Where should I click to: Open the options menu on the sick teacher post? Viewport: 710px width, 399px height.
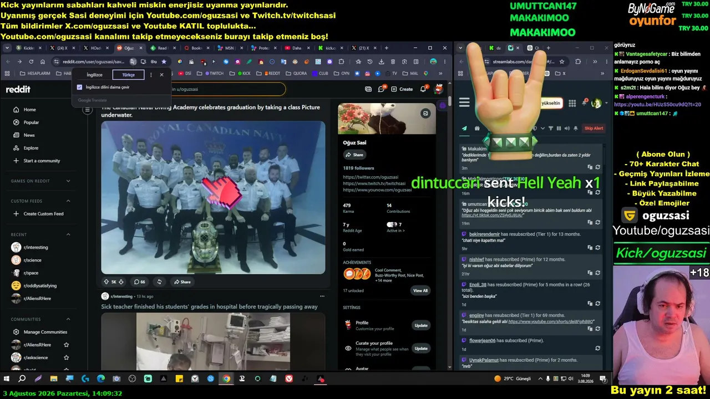pos(322,296)
